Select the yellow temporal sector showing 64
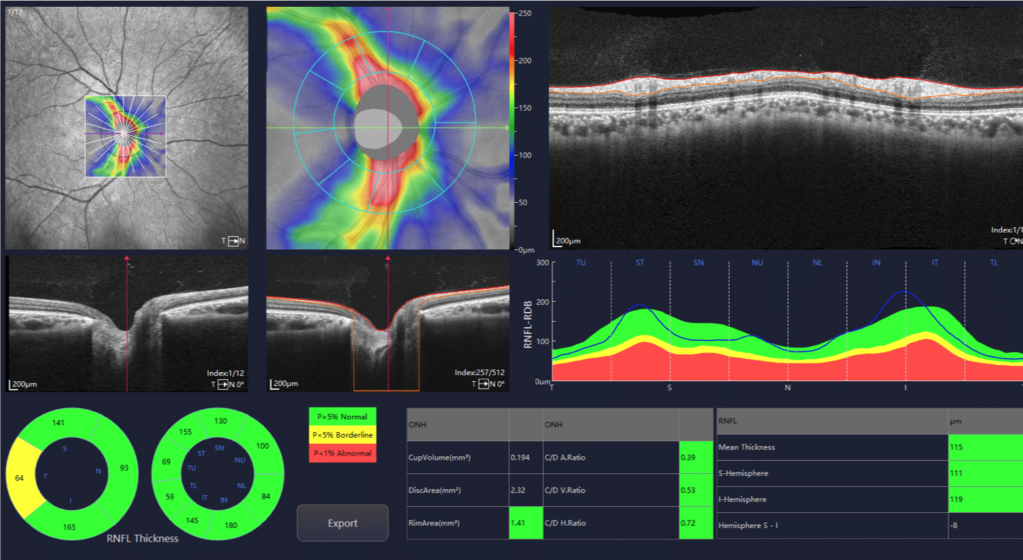Screen dimensions: 1023x560 click(x=20, y=478)
